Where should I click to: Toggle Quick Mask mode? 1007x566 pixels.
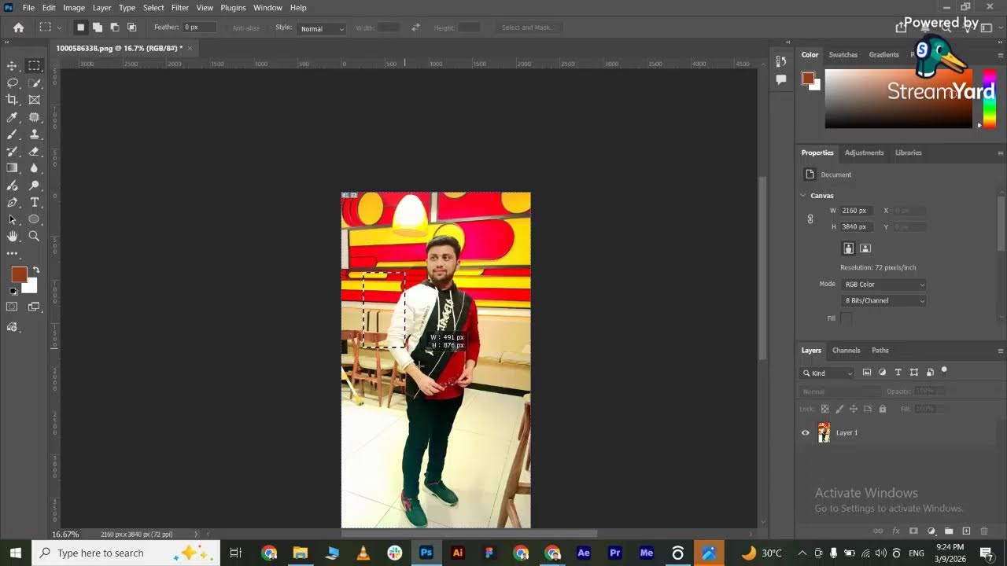pyautogui.click(x=12, y=307)
